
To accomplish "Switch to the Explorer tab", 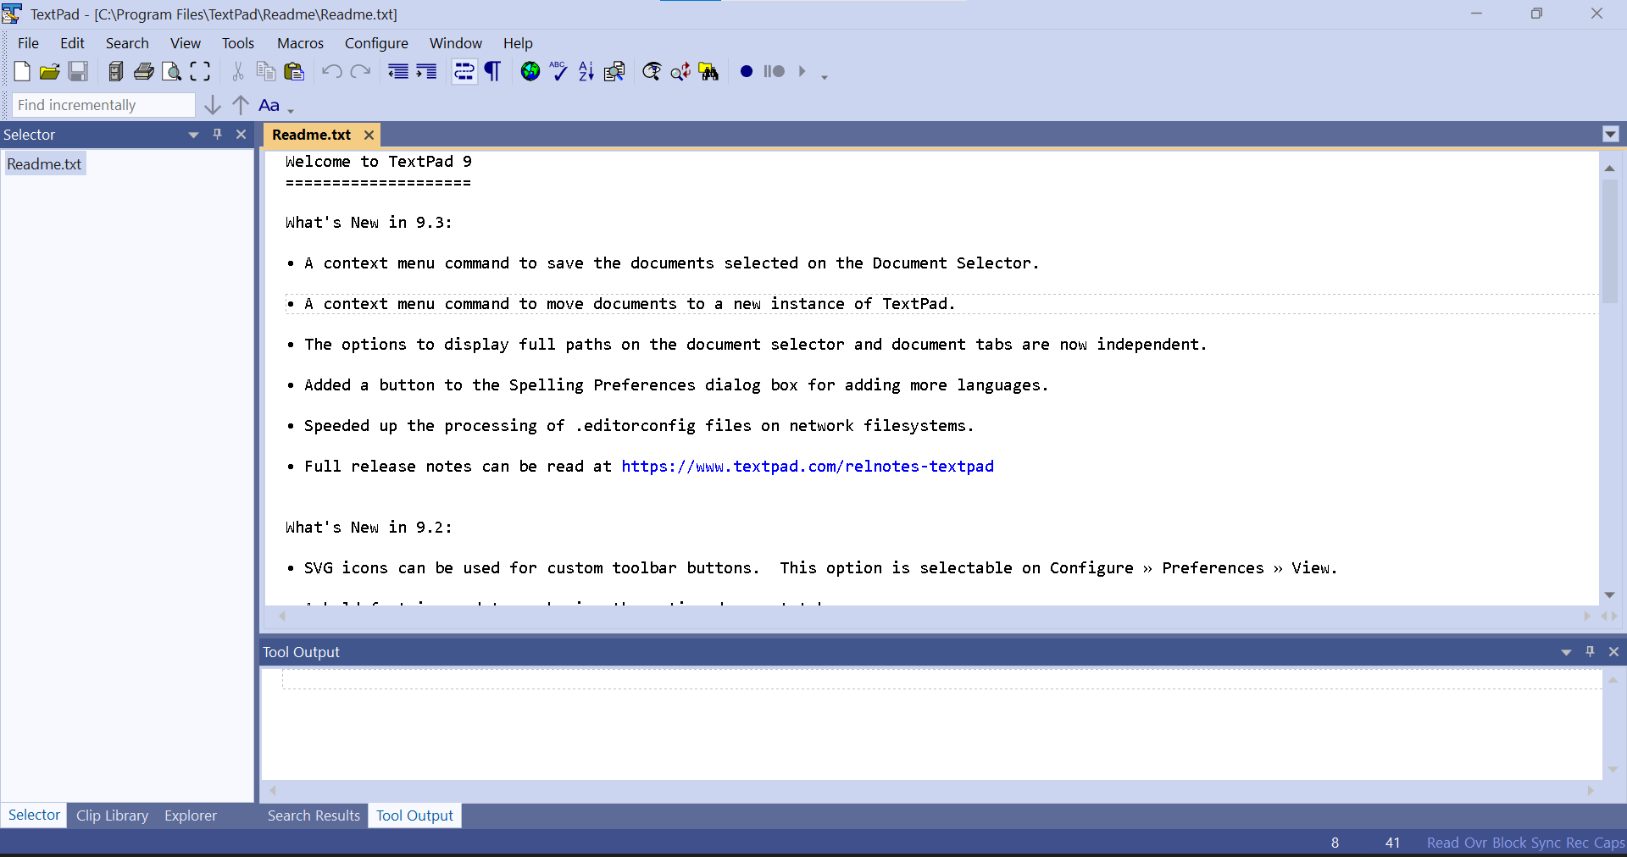I will pos(191,816).
